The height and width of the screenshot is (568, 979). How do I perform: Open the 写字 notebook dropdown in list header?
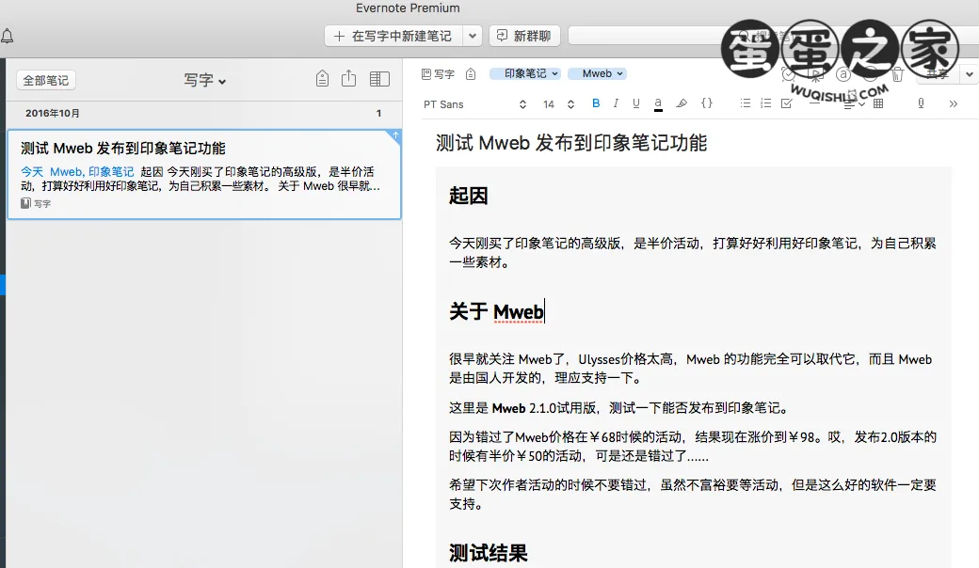coord(205,81)
